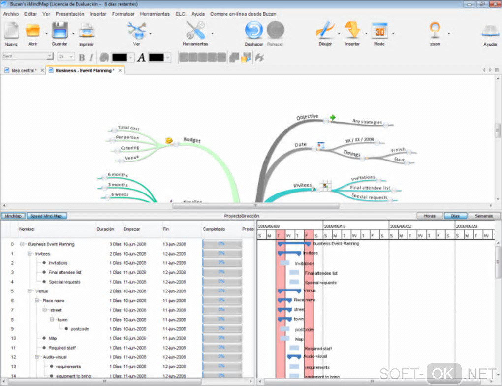Click the Duración column header
This screenshot has height=386, width=502.
pyautogui.click(x=105, y=229)
